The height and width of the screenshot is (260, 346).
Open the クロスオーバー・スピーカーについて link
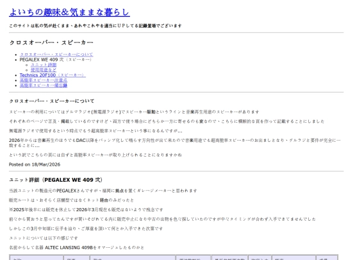point(56,55)
